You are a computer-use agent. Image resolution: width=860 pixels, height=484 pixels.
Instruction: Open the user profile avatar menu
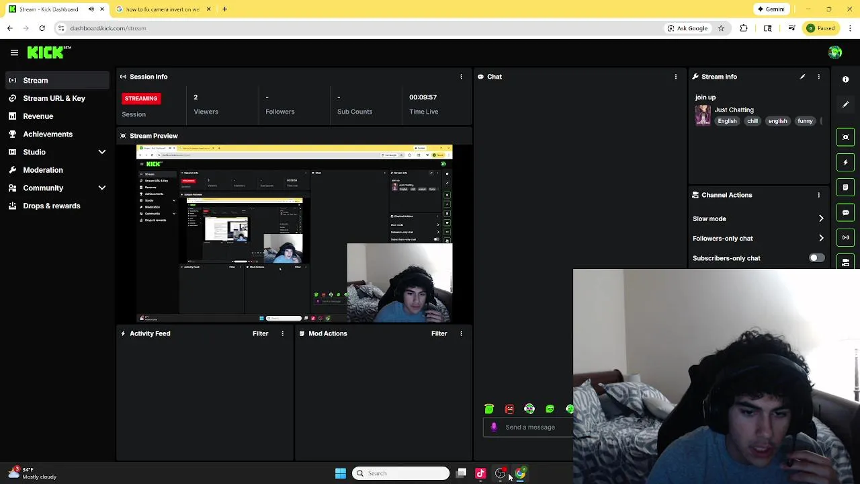click(835, 52)
